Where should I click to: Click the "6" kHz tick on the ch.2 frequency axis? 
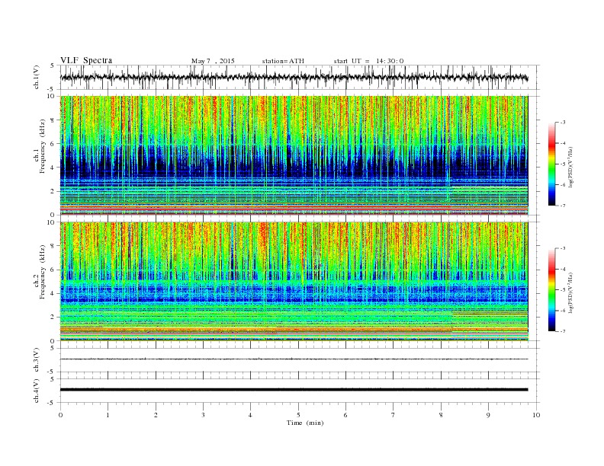53,270
